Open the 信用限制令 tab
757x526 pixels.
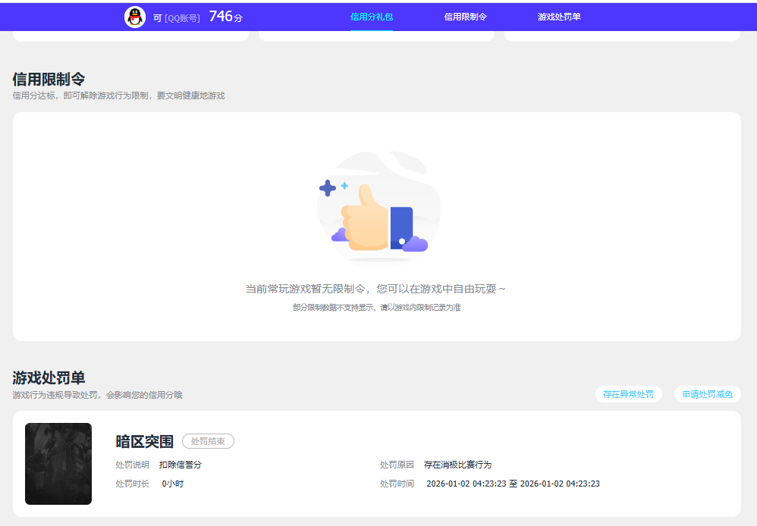(x=463, y=16)
